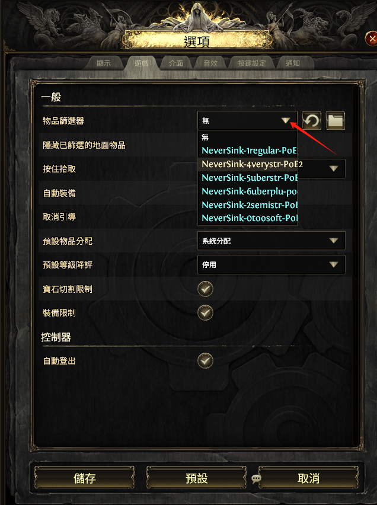The height and width of the screenshot is (505, 377).
Task: Open item filter folder icon
Action: pyautogui.click(x=336, y=120)
